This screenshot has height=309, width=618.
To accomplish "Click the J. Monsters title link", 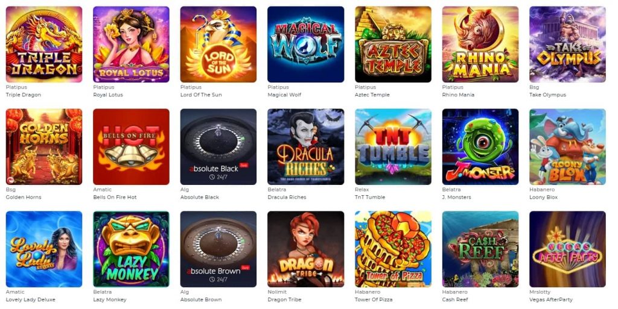I will point(457,198).
